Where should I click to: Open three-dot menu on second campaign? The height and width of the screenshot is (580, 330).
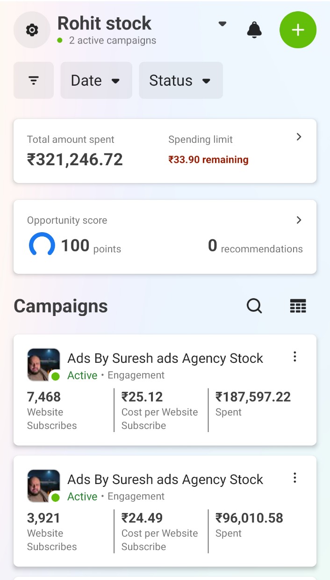[x=295, y=477]
